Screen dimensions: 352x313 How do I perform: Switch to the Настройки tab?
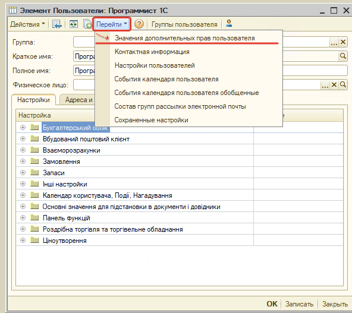pyautogui.click(x=33, y=100)
